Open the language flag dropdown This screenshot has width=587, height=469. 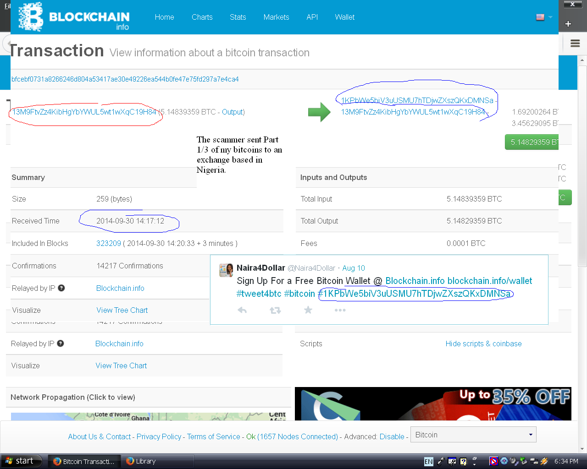[x=544, y=17]
